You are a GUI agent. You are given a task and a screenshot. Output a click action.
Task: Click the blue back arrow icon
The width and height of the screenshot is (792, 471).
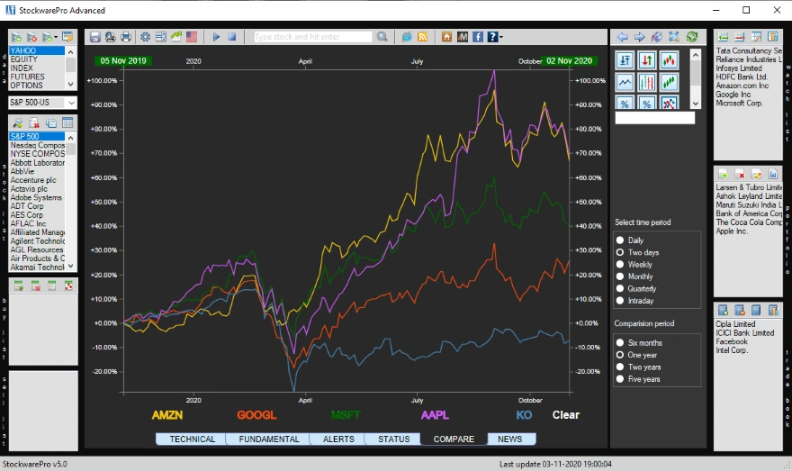[x=622, y=37]
